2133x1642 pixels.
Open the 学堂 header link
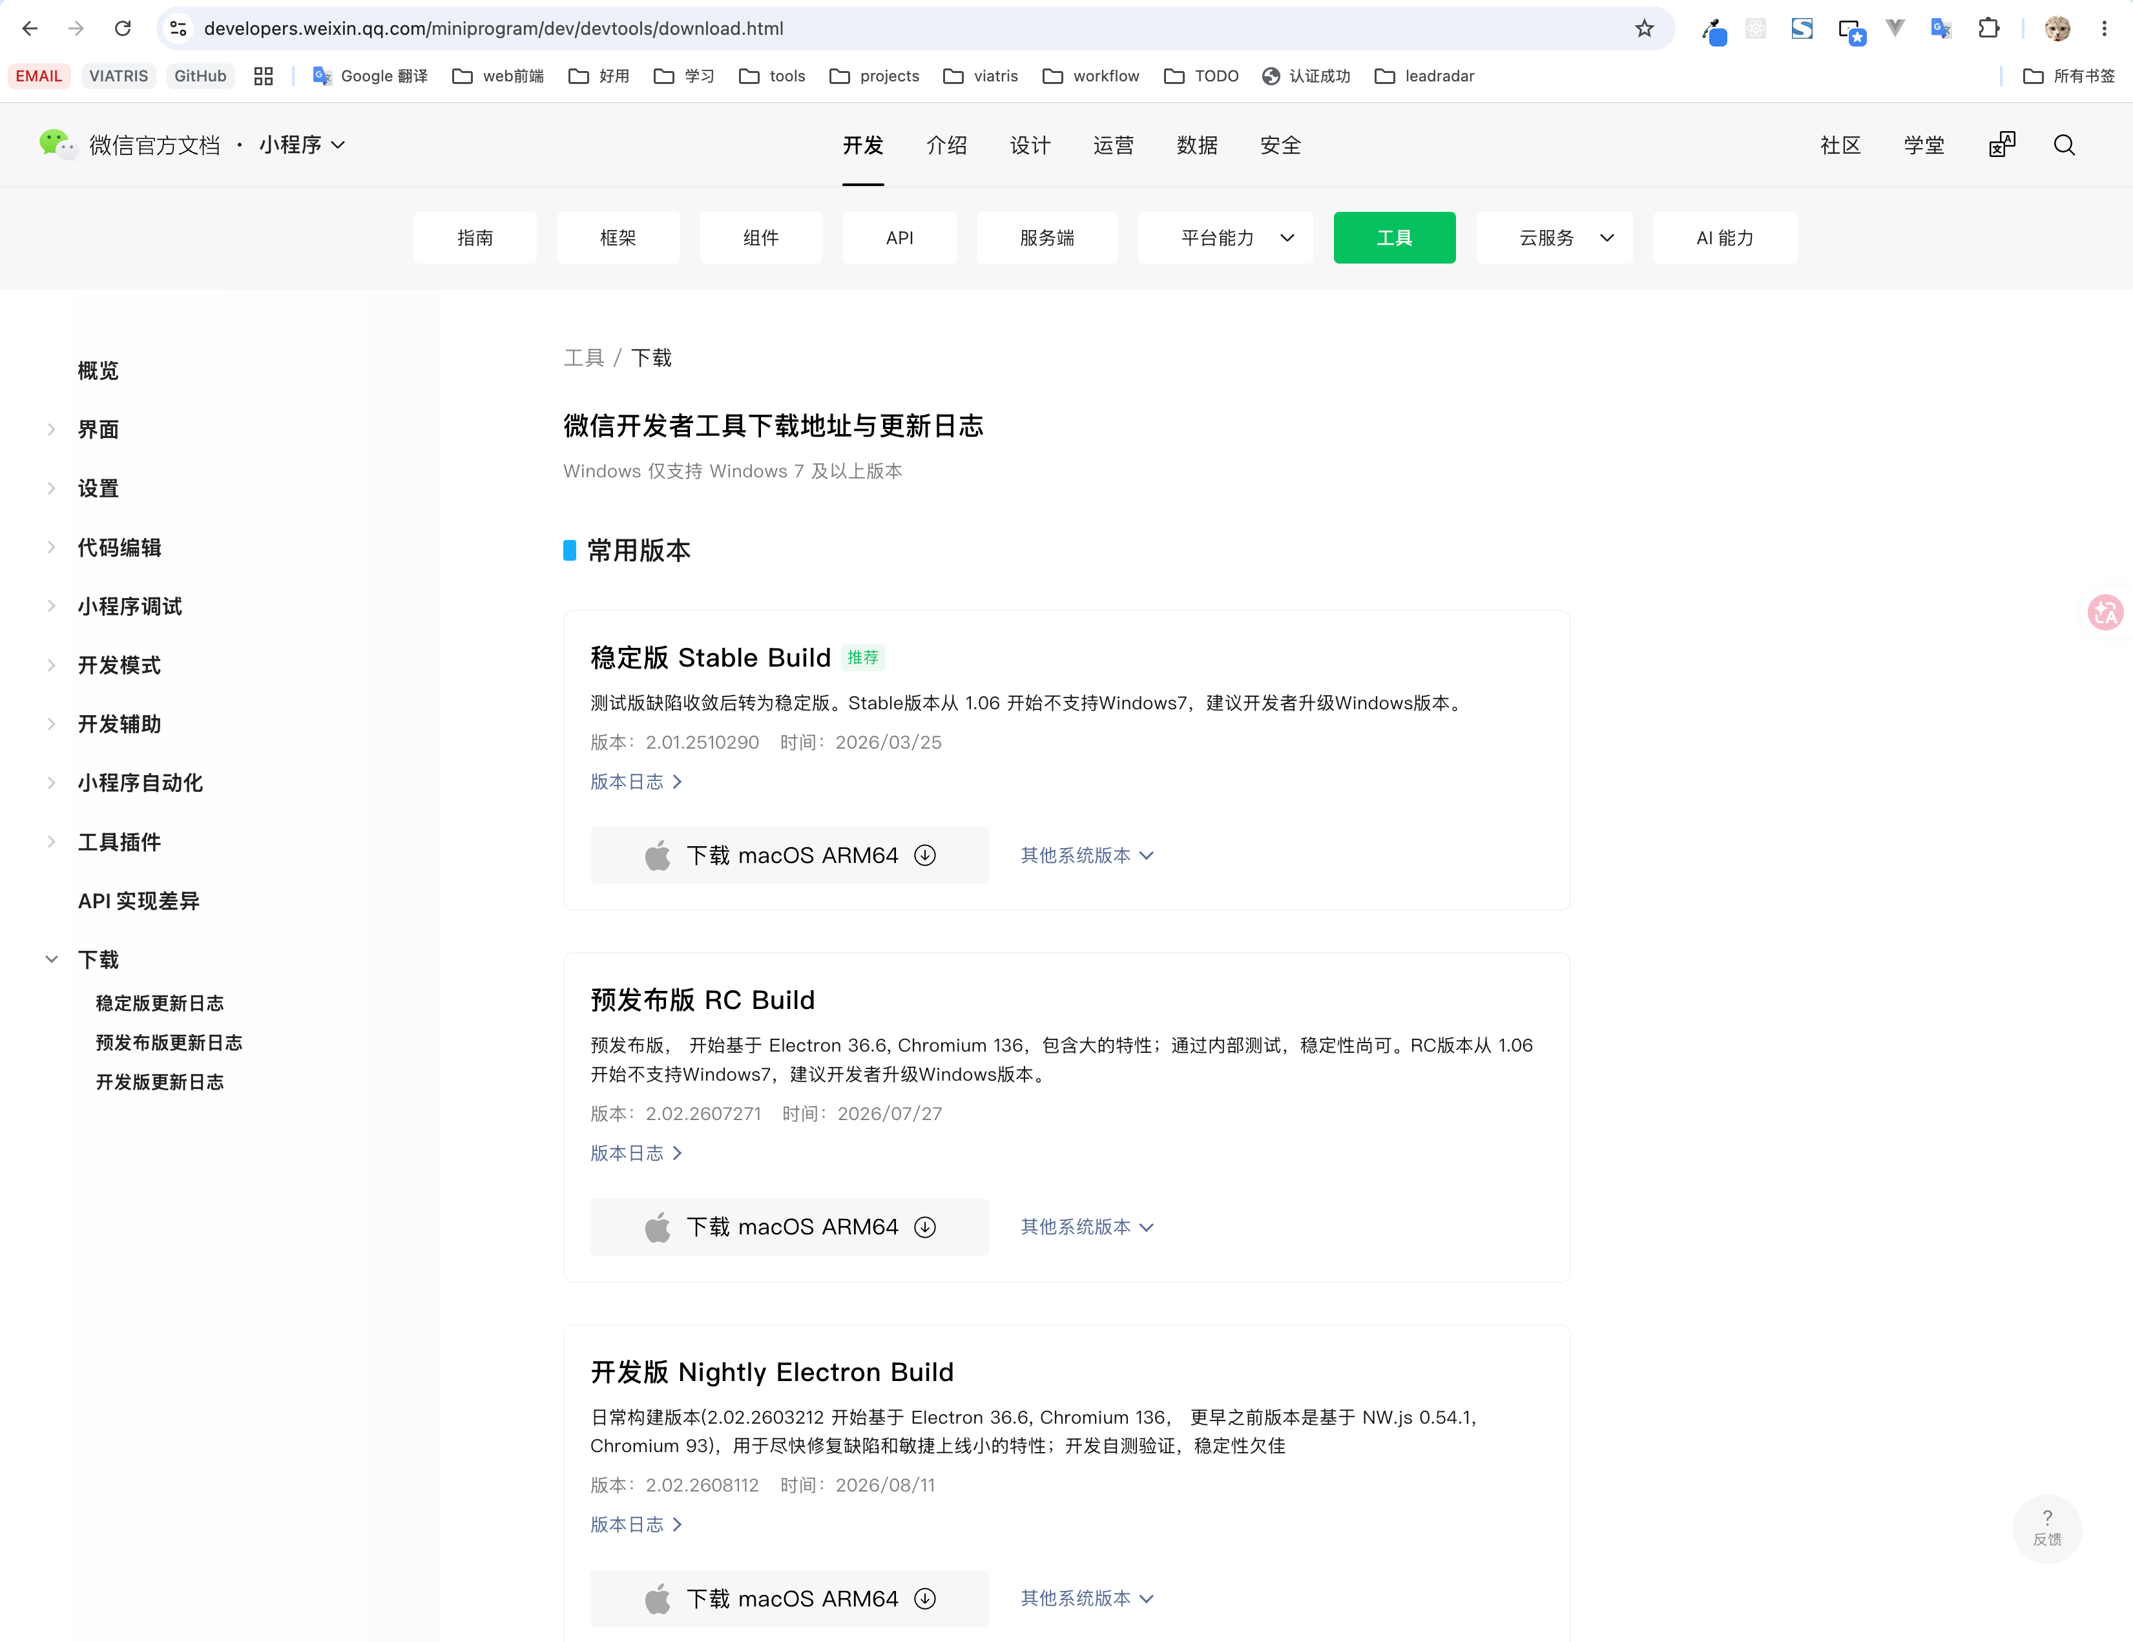tap(1924, 145)
